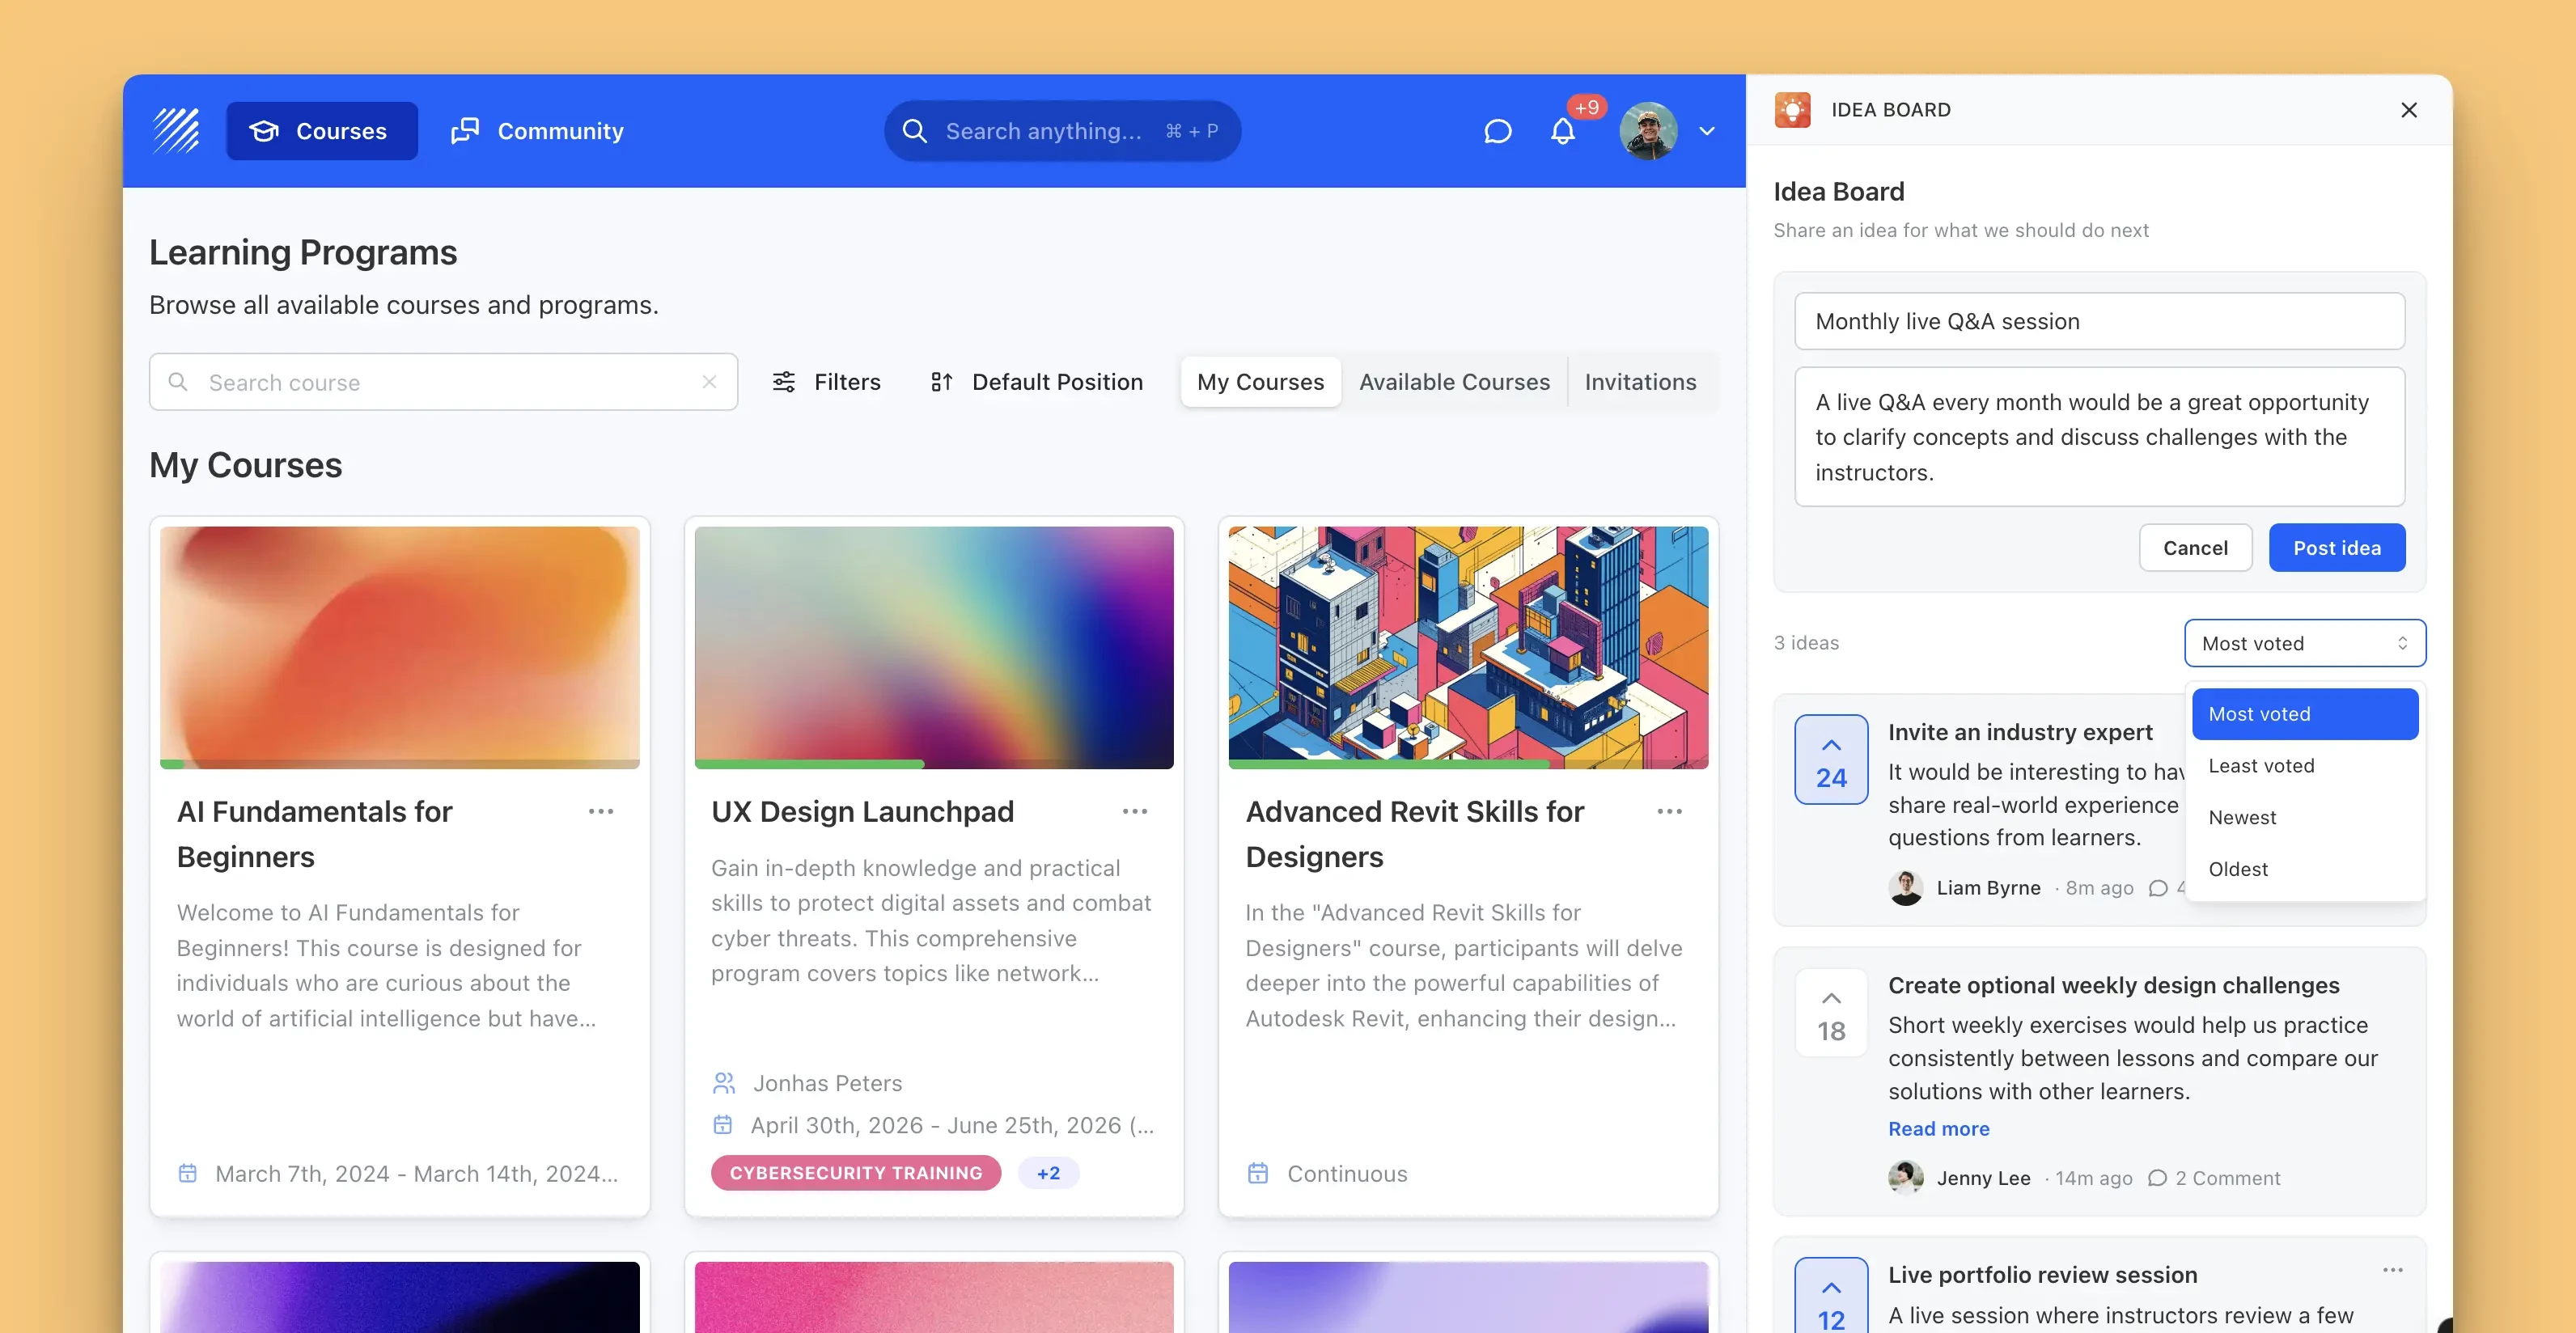This screenshot has width=2576, height=1333.
Task: Click Jenny Lee's avatar
Action: pyautogui.click(x=1906, y=1178)
